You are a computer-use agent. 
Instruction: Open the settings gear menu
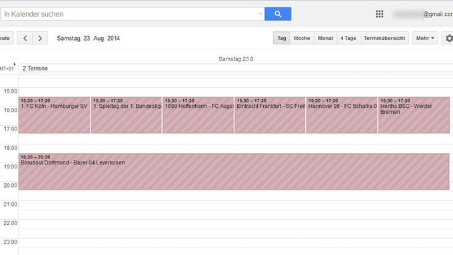click(448, 38)
